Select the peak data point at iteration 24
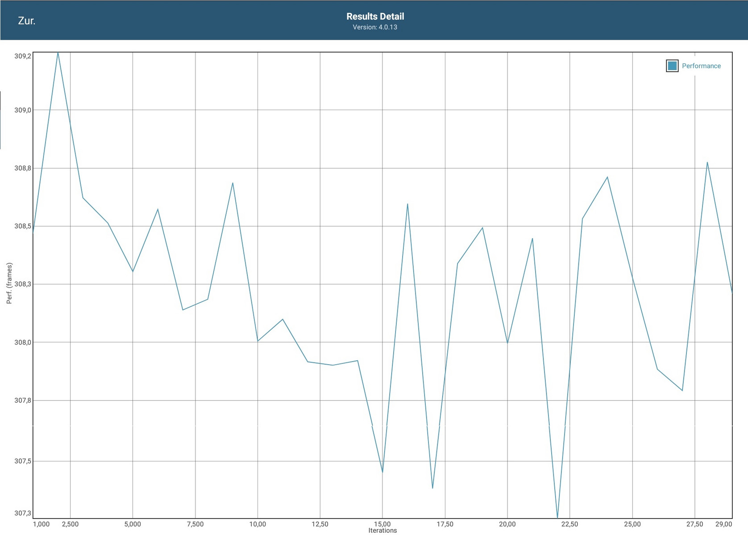 pos(607,177)
